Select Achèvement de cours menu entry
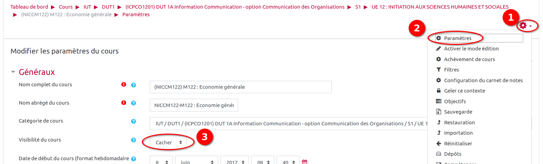This screenshot has height=164, width=543. 469,59
